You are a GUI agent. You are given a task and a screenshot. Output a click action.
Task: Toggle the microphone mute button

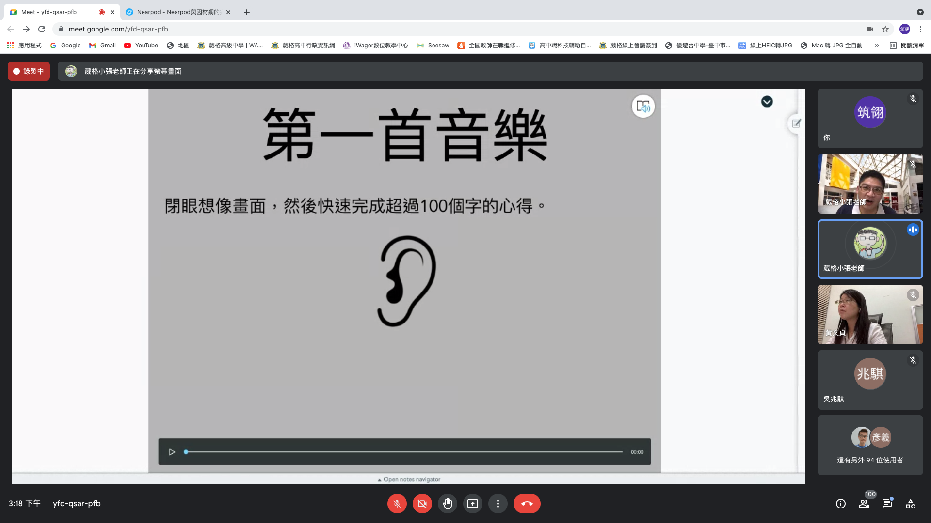coord(397,504)
